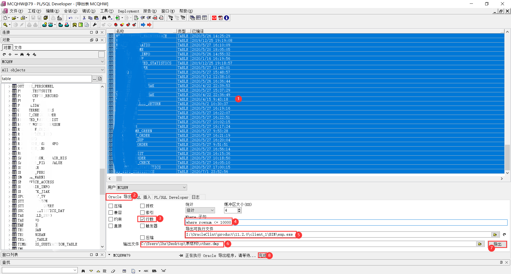Click the 导出 export button
The width and height of the screenshot is (511, 274).
497,244
